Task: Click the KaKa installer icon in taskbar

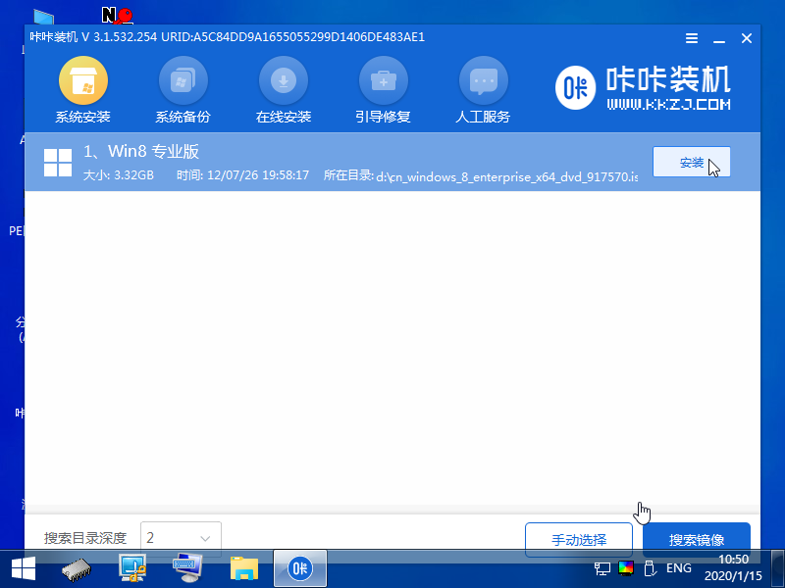Action: tap(299, 568)
